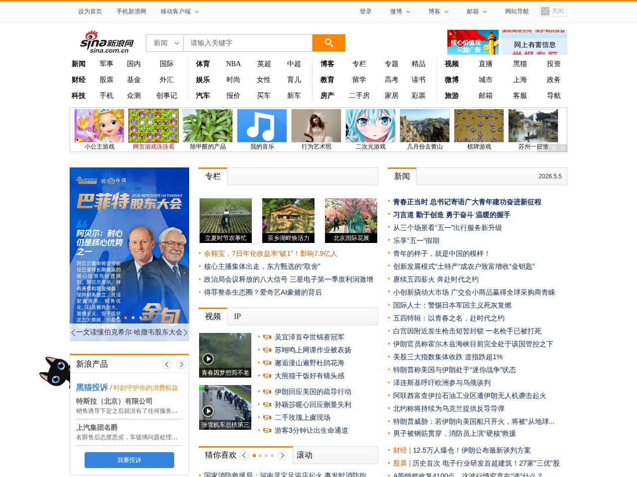Viewport: 637px width, 477px height.
Task: Click the black cat mascot icon
Action: (55, 371)
